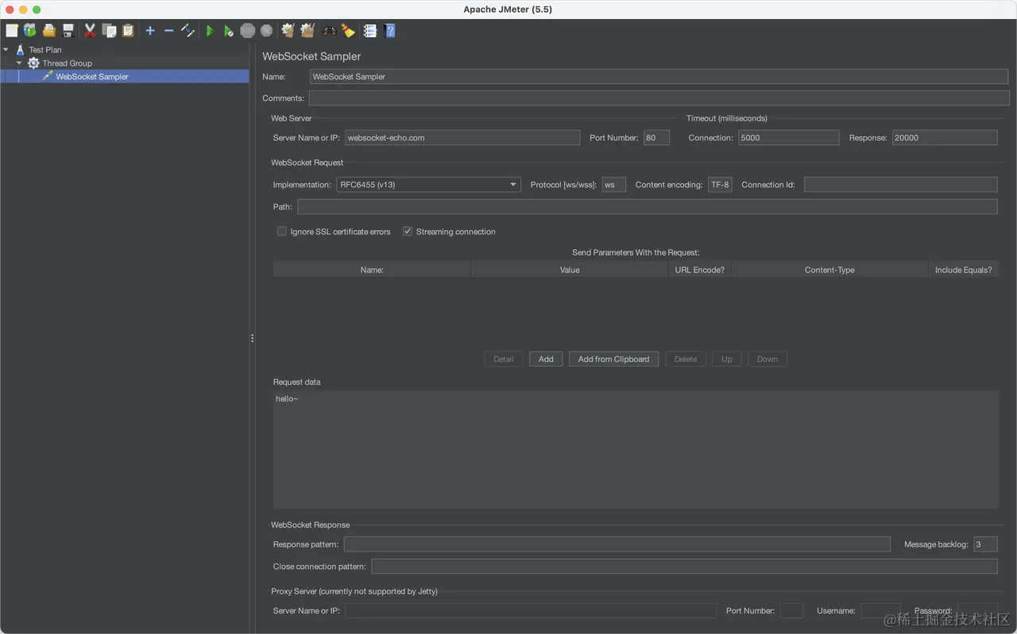Start the test with no pauses
Screen dimensions: 1017x634
point(229,31)
